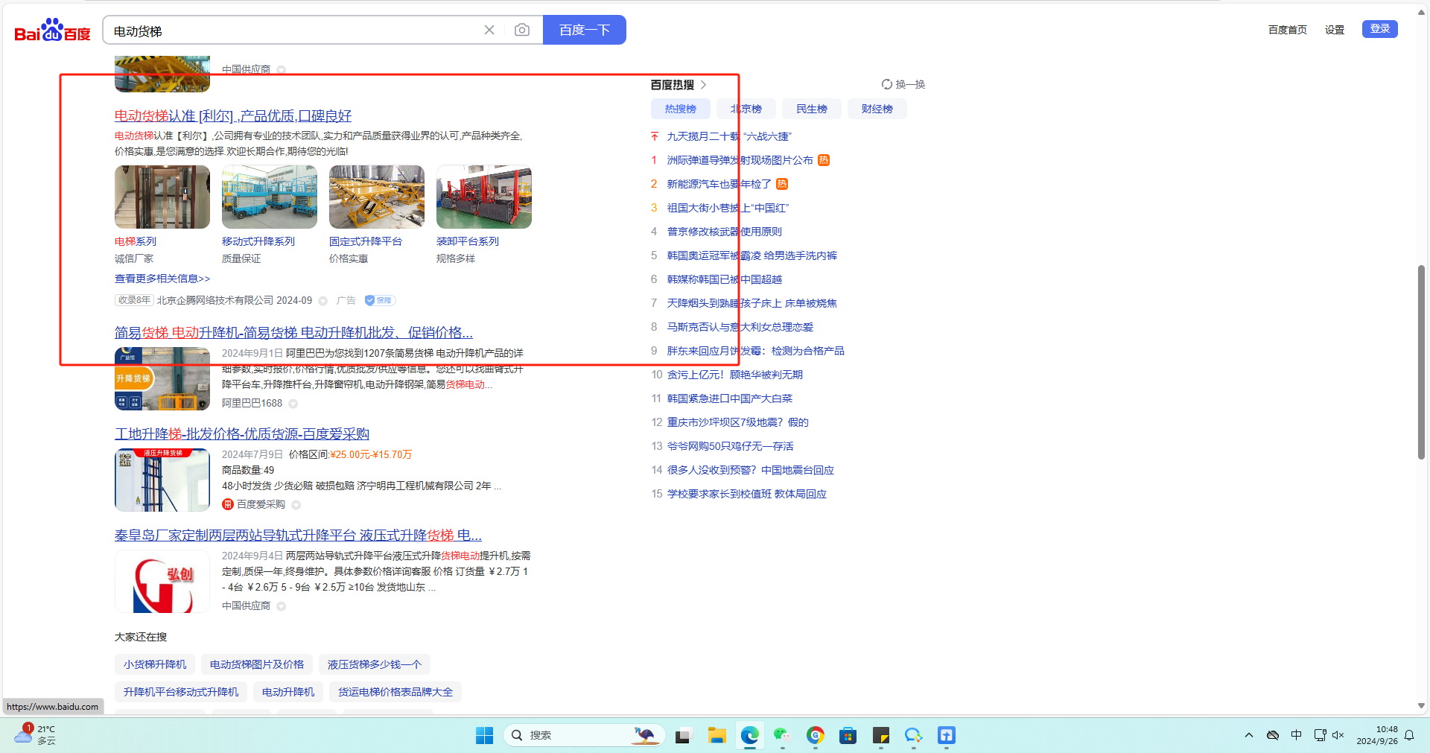Click the 登录 login button

tap(1379, 29)
